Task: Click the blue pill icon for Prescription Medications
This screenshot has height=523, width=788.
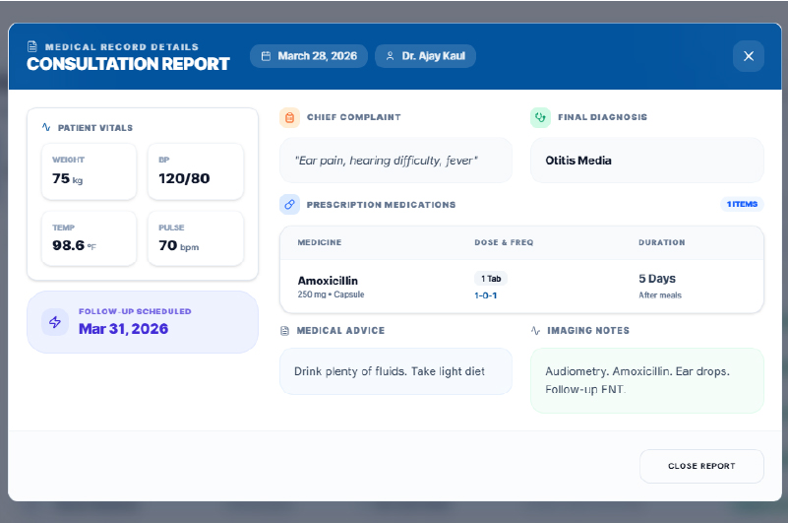Action: tap(289, 204)
